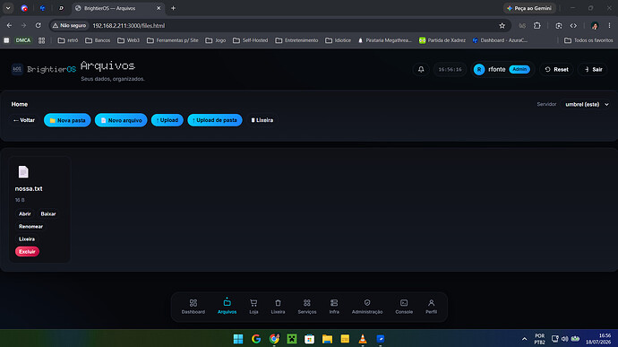Click the Voltar button
Viewport: 618px width, 347px height.
click(x=24, y=120)
